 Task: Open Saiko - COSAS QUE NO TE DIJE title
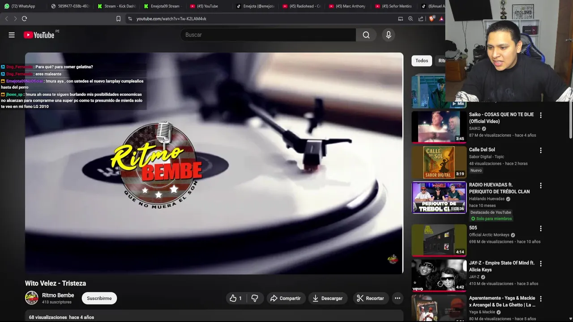(x=501, y=118)
